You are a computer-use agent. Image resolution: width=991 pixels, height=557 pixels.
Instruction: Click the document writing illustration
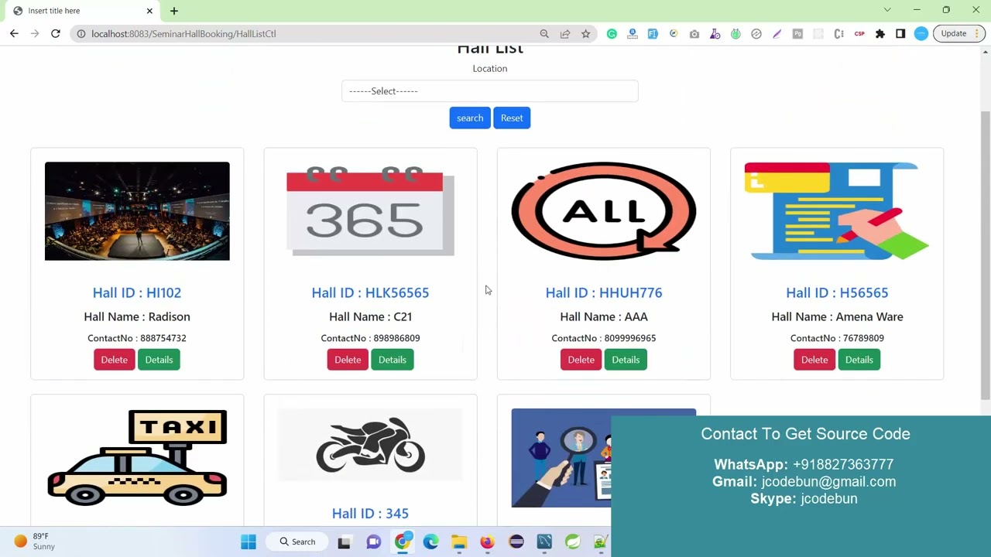[837, 211]
